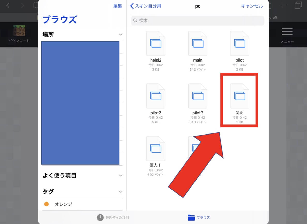Tap the 編集 button in sidebar
The height and width of the screenshot is (224, 307).
[117, 6]
